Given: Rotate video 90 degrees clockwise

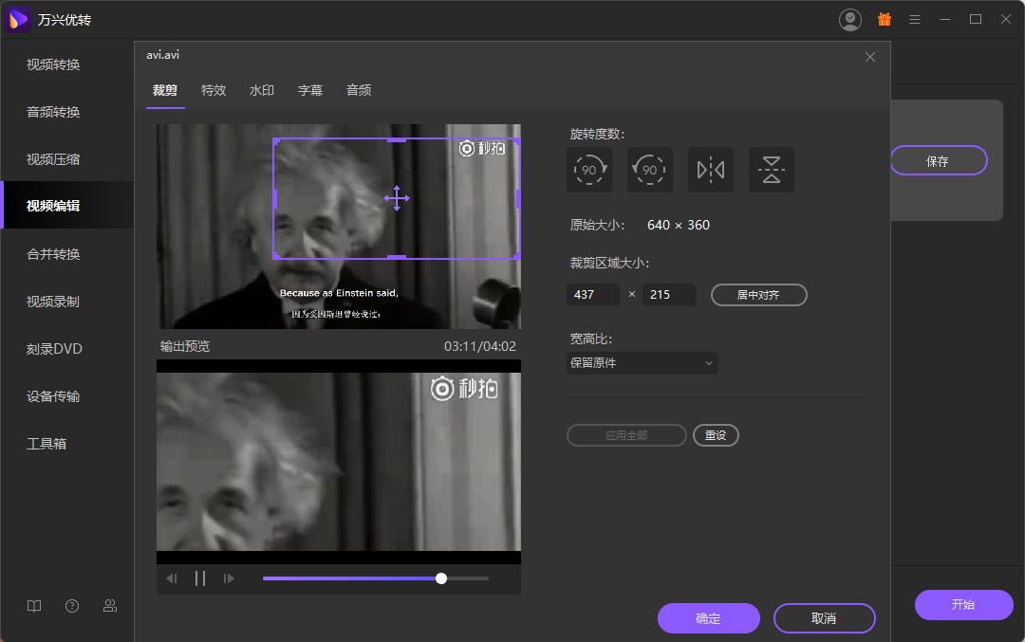Looking at the screenshot, I should 588,170.
